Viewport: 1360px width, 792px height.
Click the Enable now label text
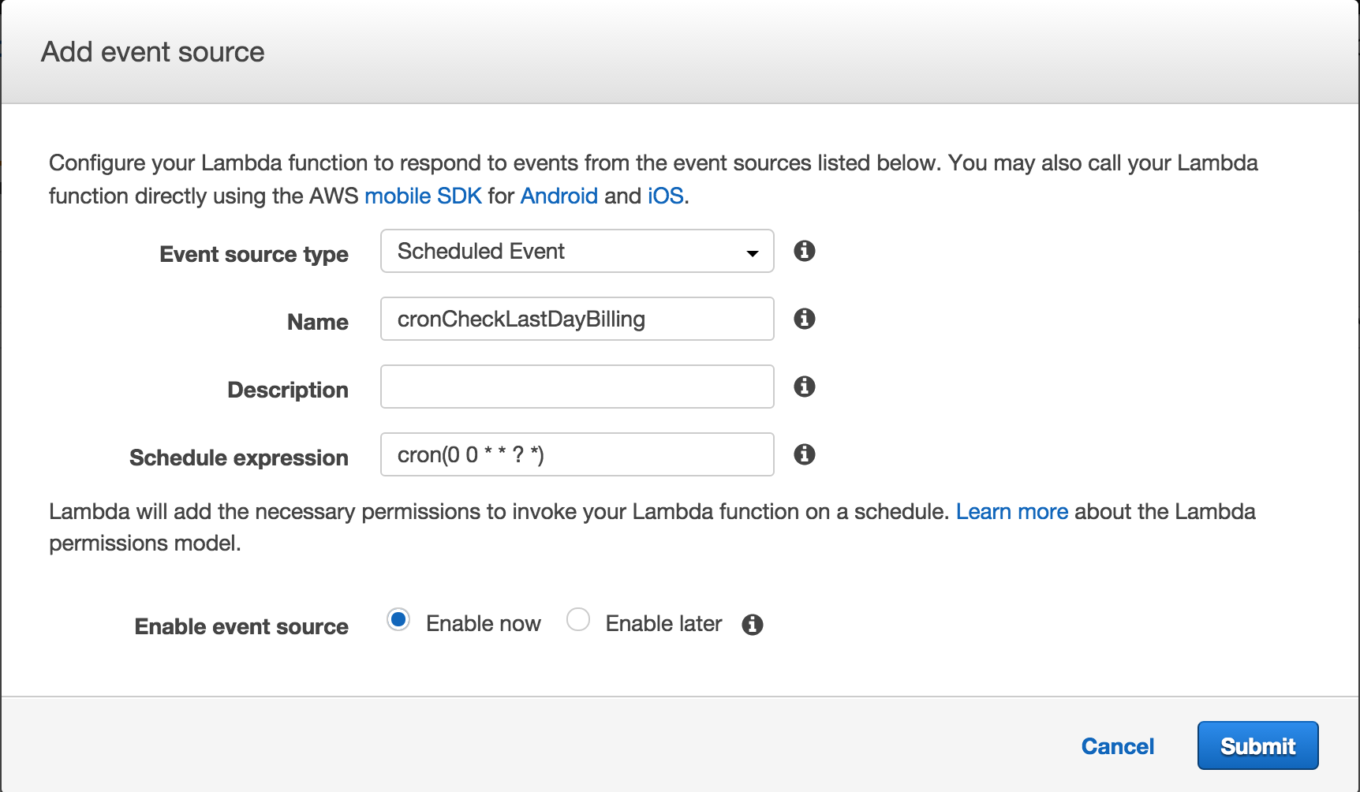point(484,623)
